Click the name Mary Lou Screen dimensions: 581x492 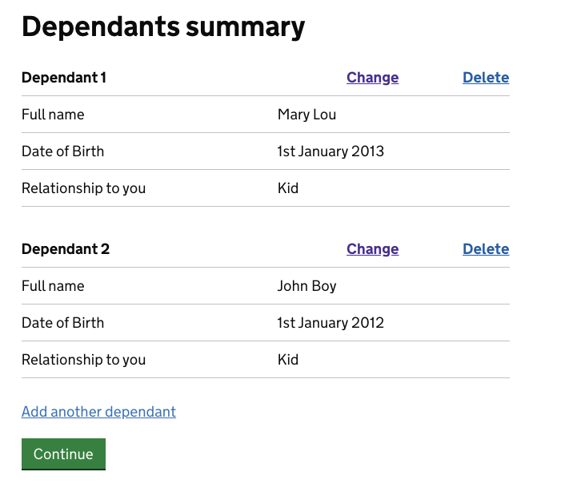307,115
